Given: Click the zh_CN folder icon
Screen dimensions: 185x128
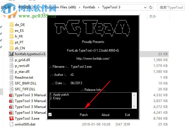Looking at the screenshot, I should [x=11, y=48].
